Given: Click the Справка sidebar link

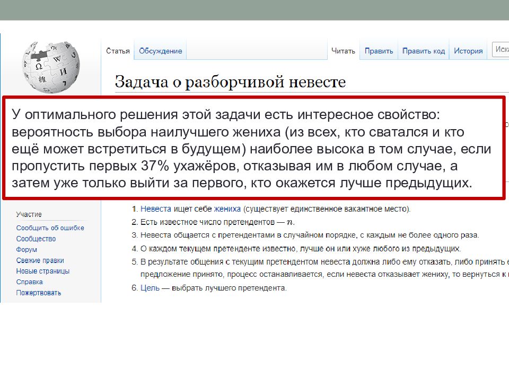Looking at the screenshot, I should pos(29,282).
